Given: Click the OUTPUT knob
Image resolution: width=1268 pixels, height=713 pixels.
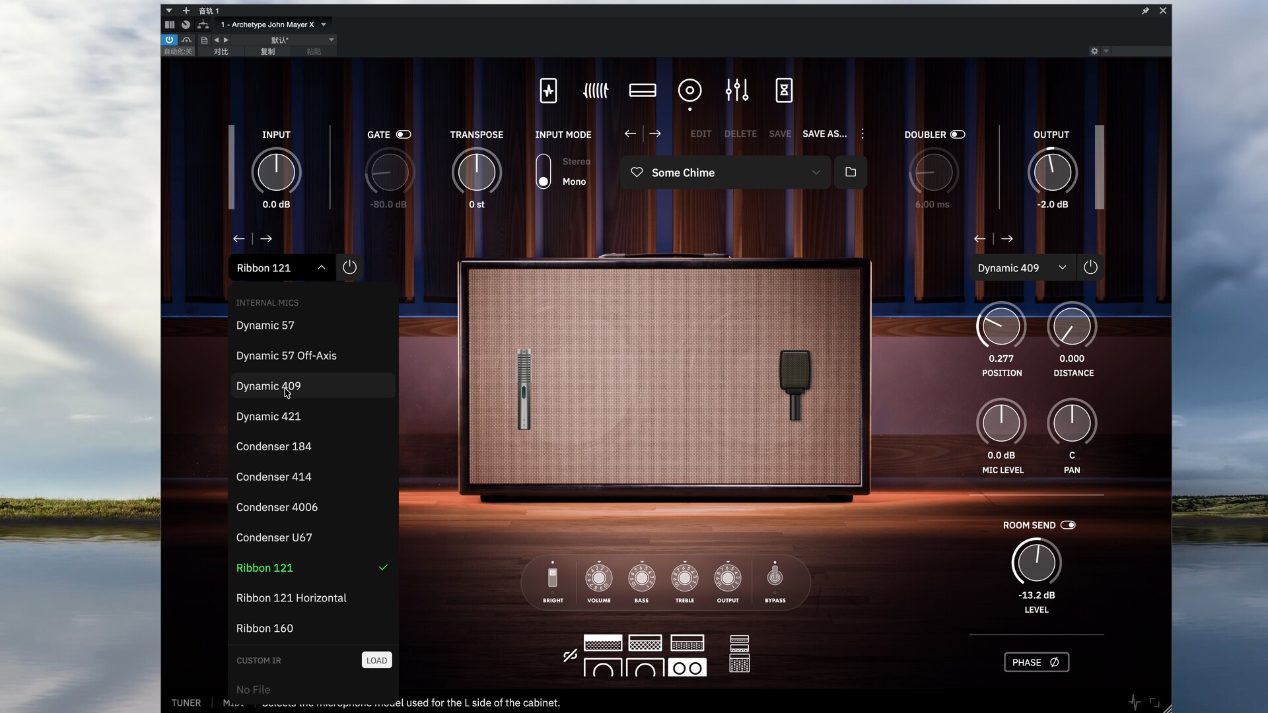Looking at the screenshot, I should coord(1052,172).
